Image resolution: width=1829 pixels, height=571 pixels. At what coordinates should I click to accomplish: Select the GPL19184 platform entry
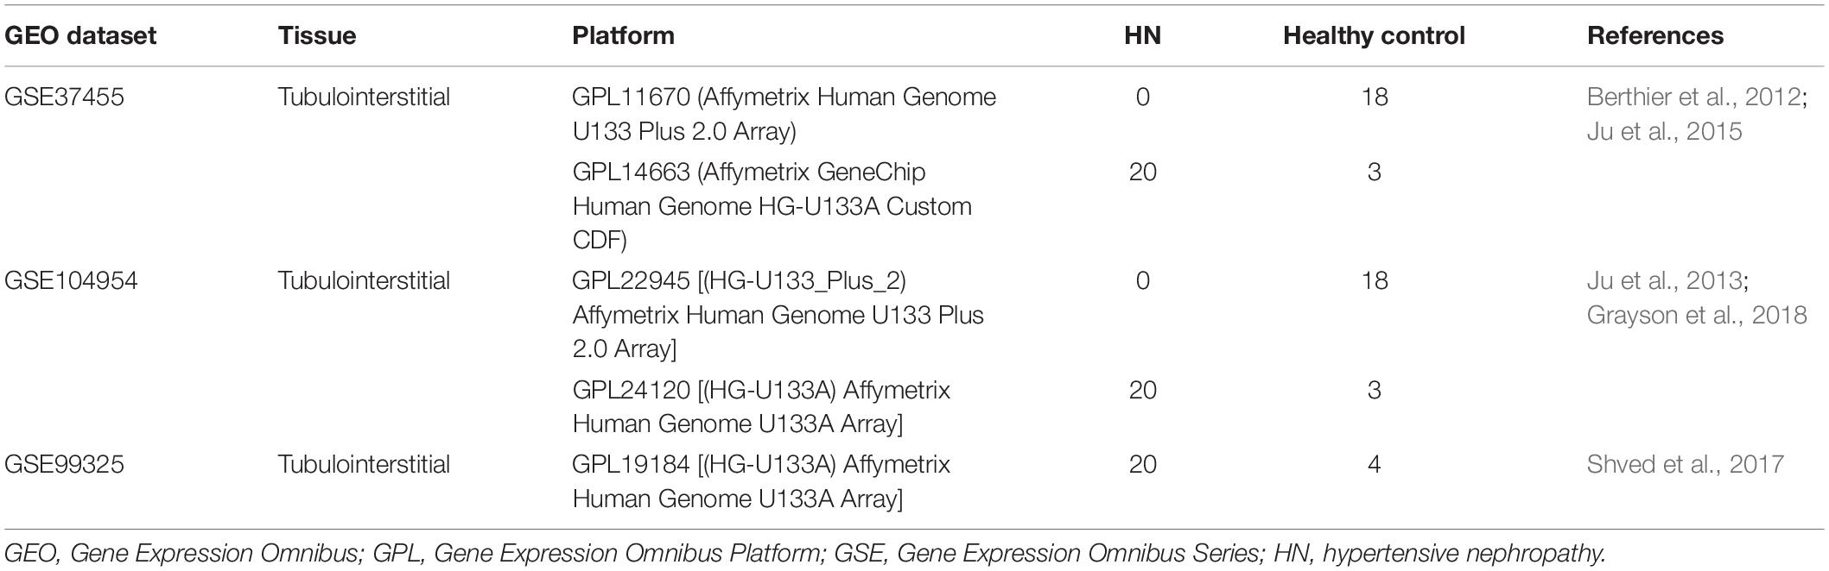point(761,481)
